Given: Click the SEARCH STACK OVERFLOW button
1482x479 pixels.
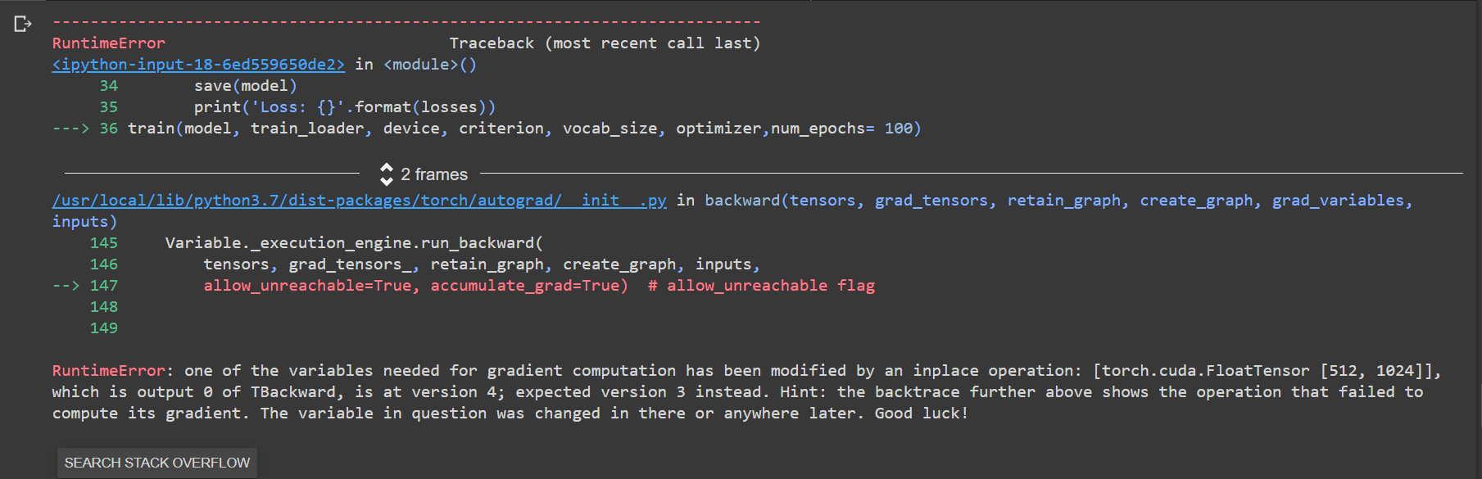Looking at the screenshot, I should 157,463.
